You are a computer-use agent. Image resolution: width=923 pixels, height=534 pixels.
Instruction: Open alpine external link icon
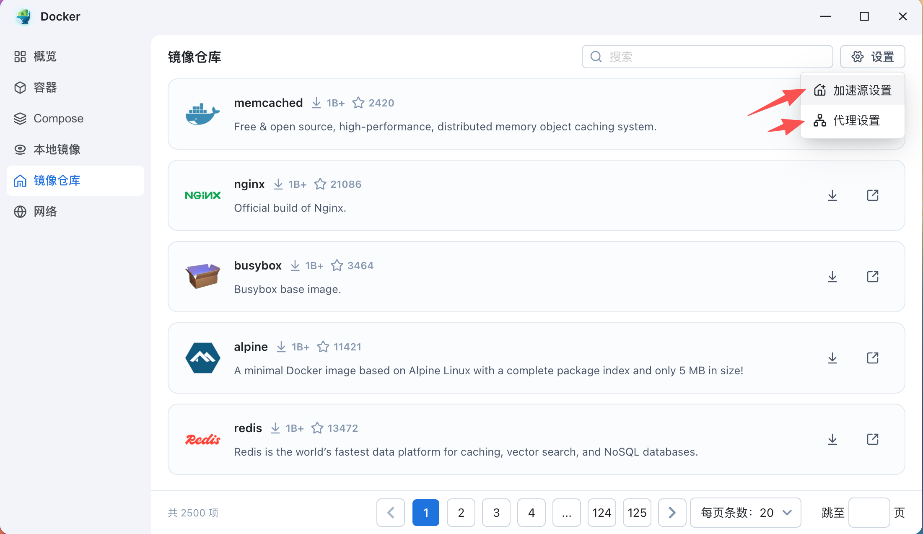point(872,358)
